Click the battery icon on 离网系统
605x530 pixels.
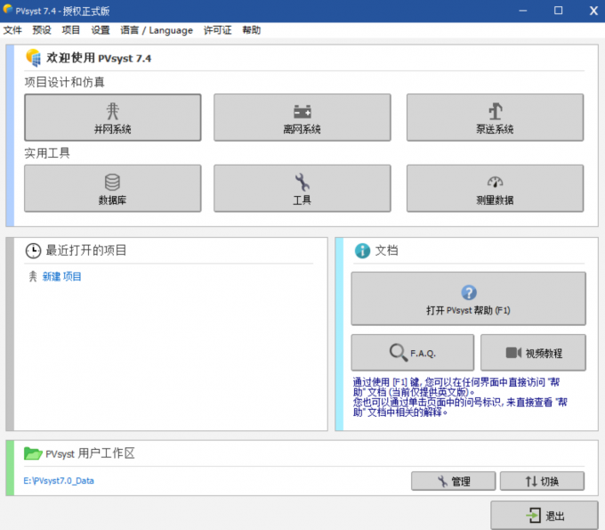[302, 111]
